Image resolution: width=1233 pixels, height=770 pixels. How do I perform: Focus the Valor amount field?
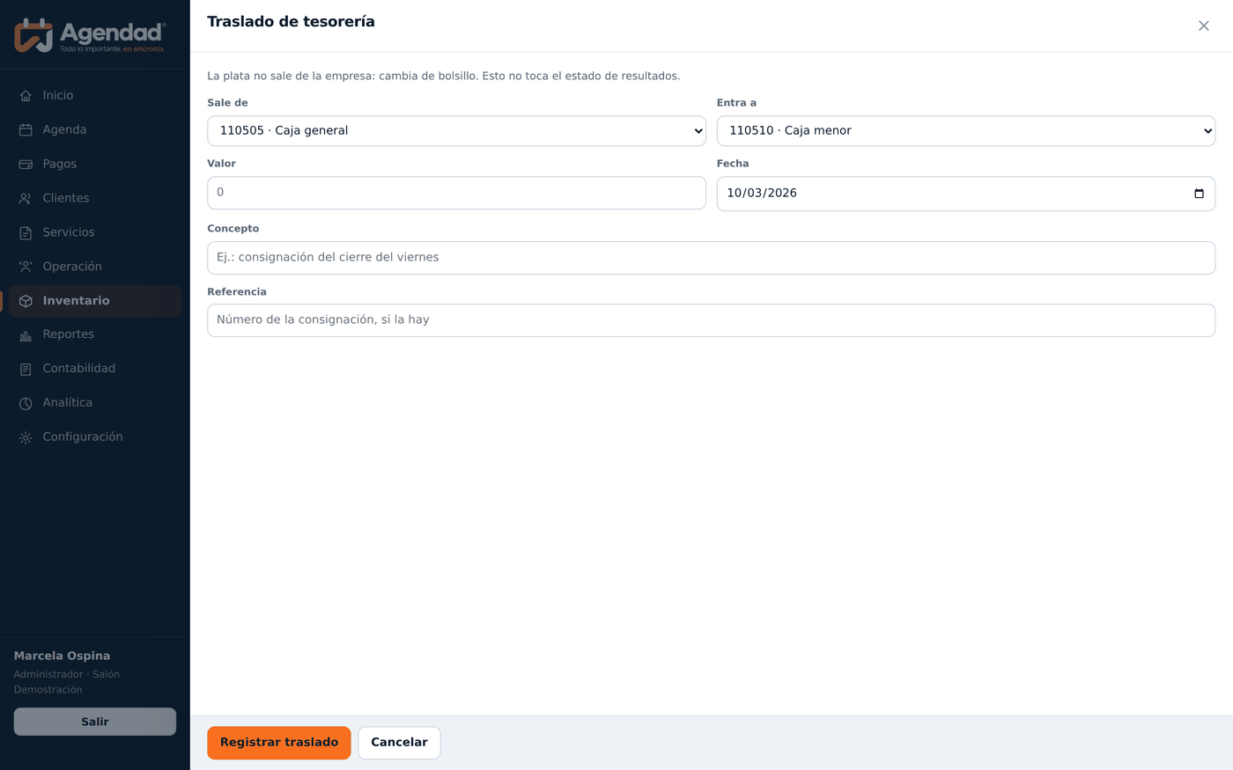pyautogui.click(x=456, y=193)
